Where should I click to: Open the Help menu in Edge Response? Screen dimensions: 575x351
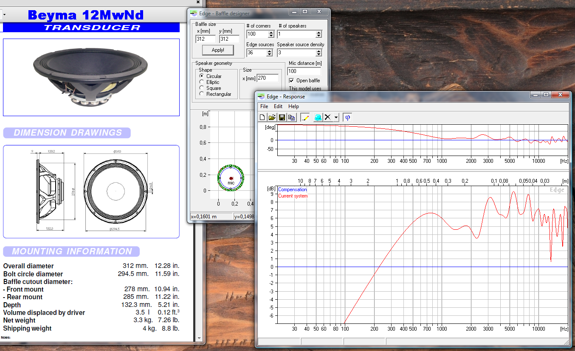[293, 106]
